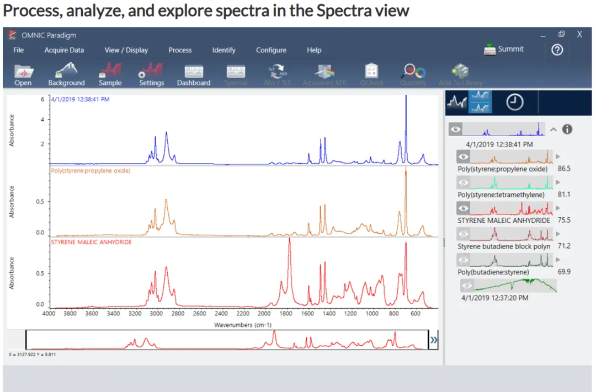596x392 pixels.
Task: Open the Help menu
Action: [x=314, y=50]
